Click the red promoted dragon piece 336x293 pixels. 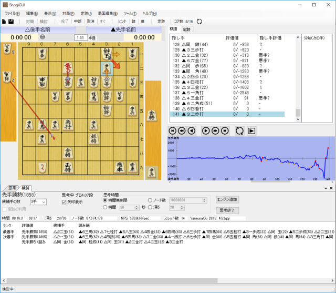pyautogui.click(x=68, y=68)
